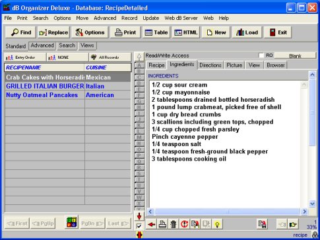Delete the record with the trash can icon
The height and width of the screenshot is (240, 320).
coord(174,224)
